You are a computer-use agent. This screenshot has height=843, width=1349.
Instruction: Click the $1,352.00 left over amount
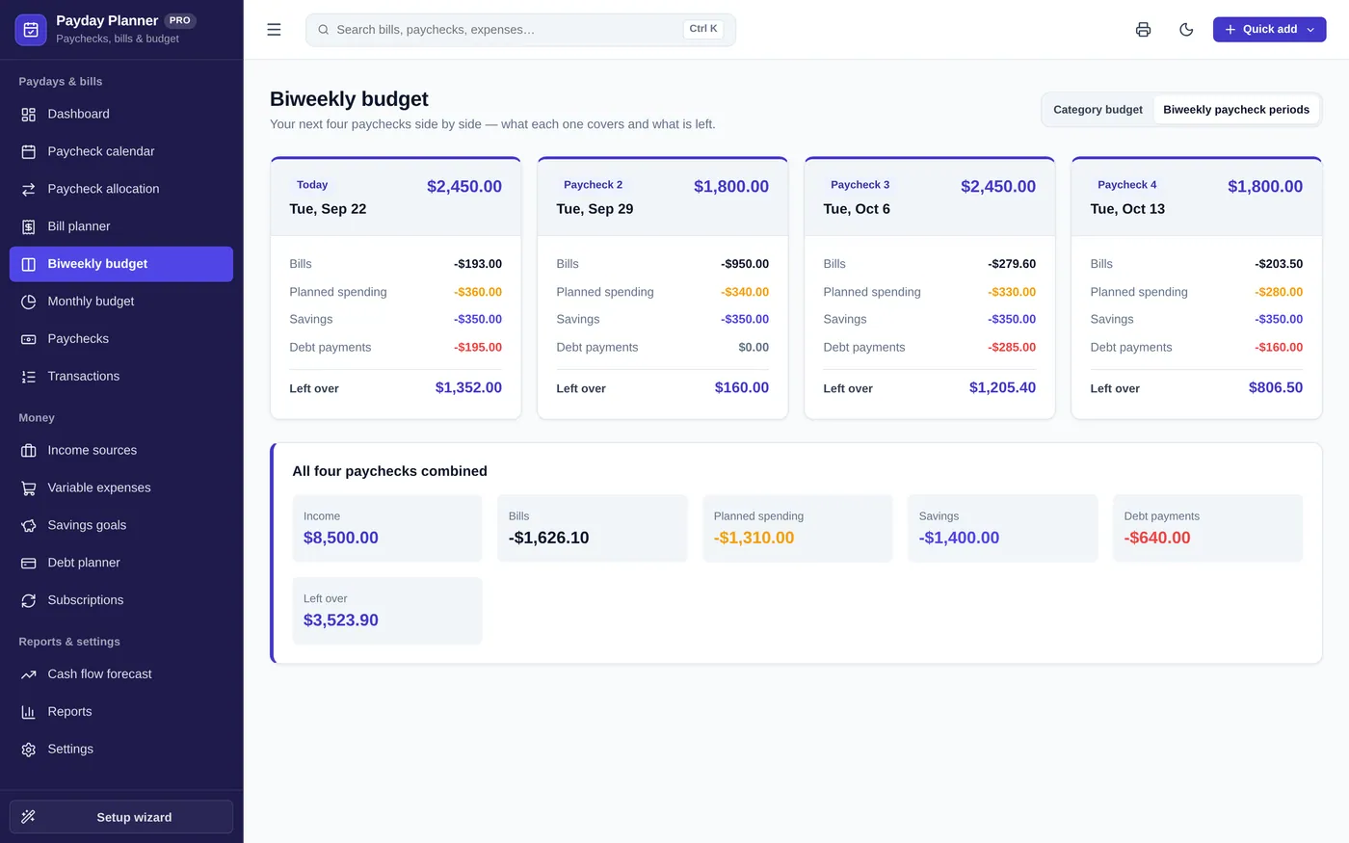468,387
